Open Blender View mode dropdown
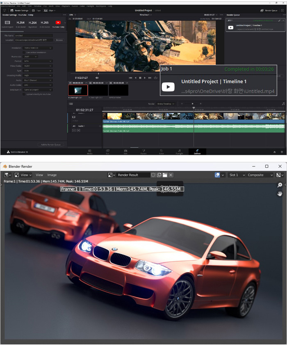The height and width of the screenshot is (346, 287). click(23, 175)
